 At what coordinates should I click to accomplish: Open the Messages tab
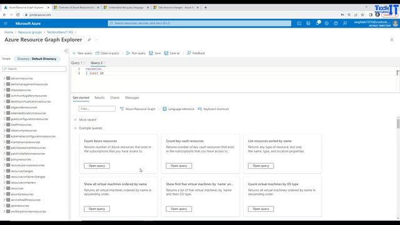point(132,97)
